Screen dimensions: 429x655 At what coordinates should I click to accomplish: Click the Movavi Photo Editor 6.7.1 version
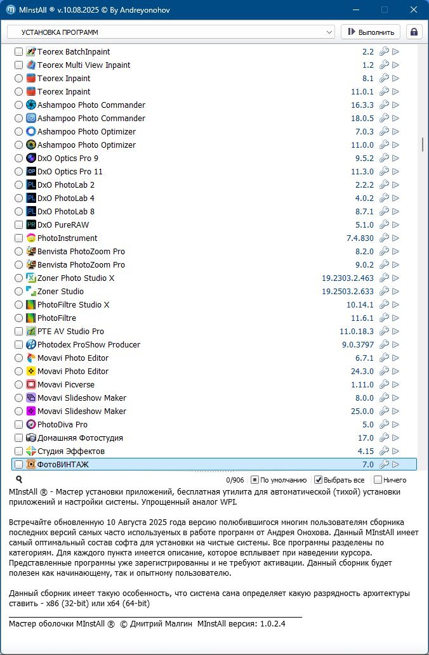coord(365,358)
